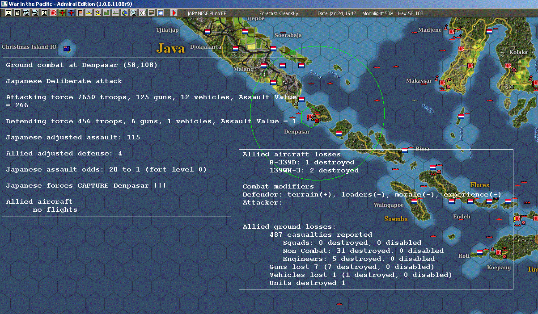
Task: Select Dutch flag unit at Soerabaja
Action: 273,48
